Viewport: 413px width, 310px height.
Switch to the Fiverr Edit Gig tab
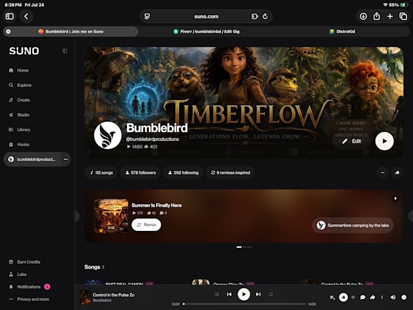tap(206, 32)
